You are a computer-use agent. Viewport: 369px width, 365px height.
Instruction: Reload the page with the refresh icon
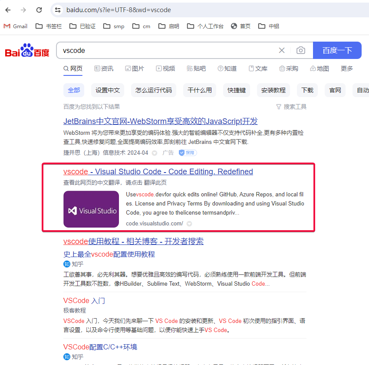[39, 10]
